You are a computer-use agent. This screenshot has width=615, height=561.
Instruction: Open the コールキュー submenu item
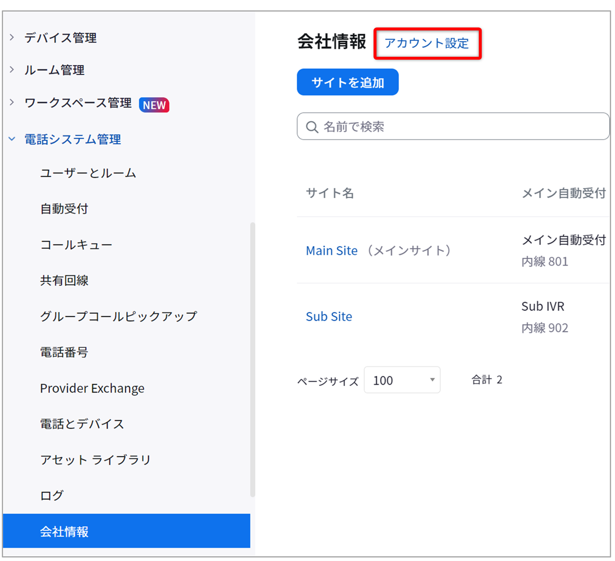tap(76, 245)
